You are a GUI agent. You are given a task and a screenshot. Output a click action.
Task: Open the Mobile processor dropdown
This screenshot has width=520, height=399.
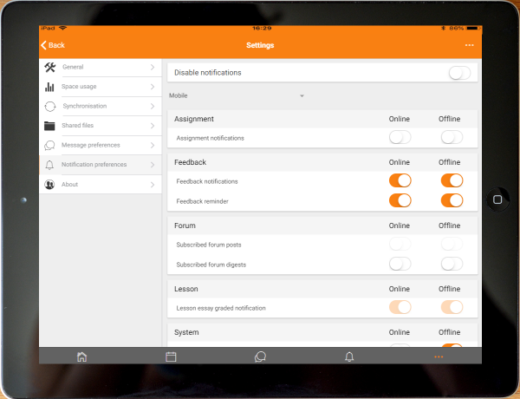(237, 95)
